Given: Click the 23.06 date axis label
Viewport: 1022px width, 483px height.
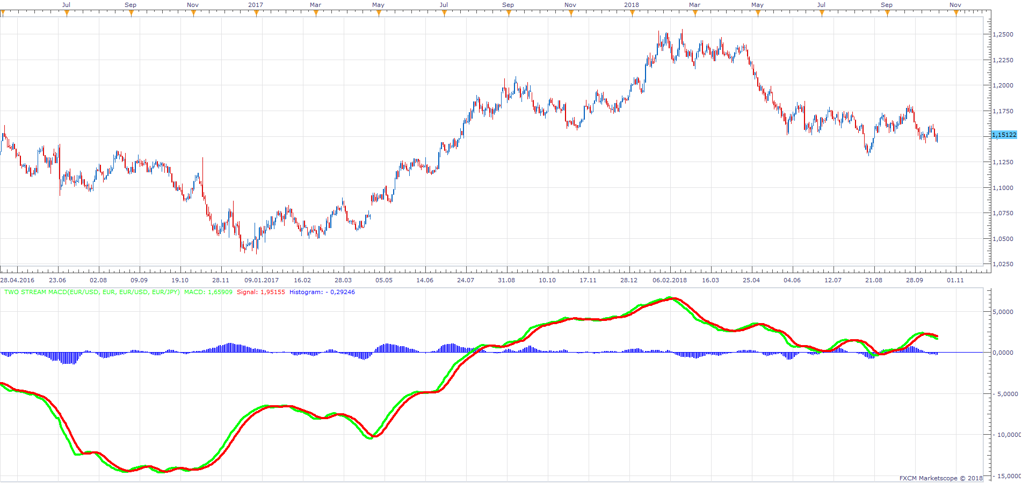Looking at the screenshot, I should point(57,280).
